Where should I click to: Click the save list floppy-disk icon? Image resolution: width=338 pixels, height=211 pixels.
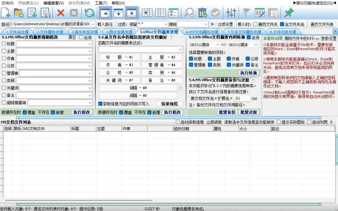[x=46, y=13]
